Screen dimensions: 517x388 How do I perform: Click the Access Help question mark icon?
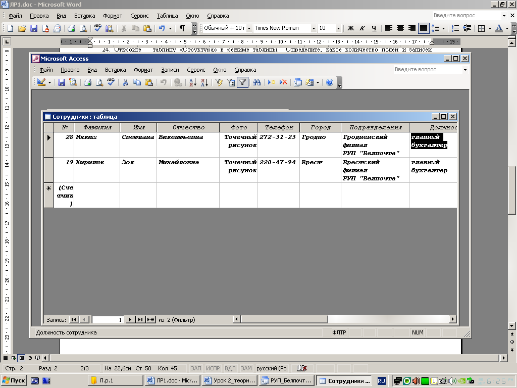[x=329, y=82]
